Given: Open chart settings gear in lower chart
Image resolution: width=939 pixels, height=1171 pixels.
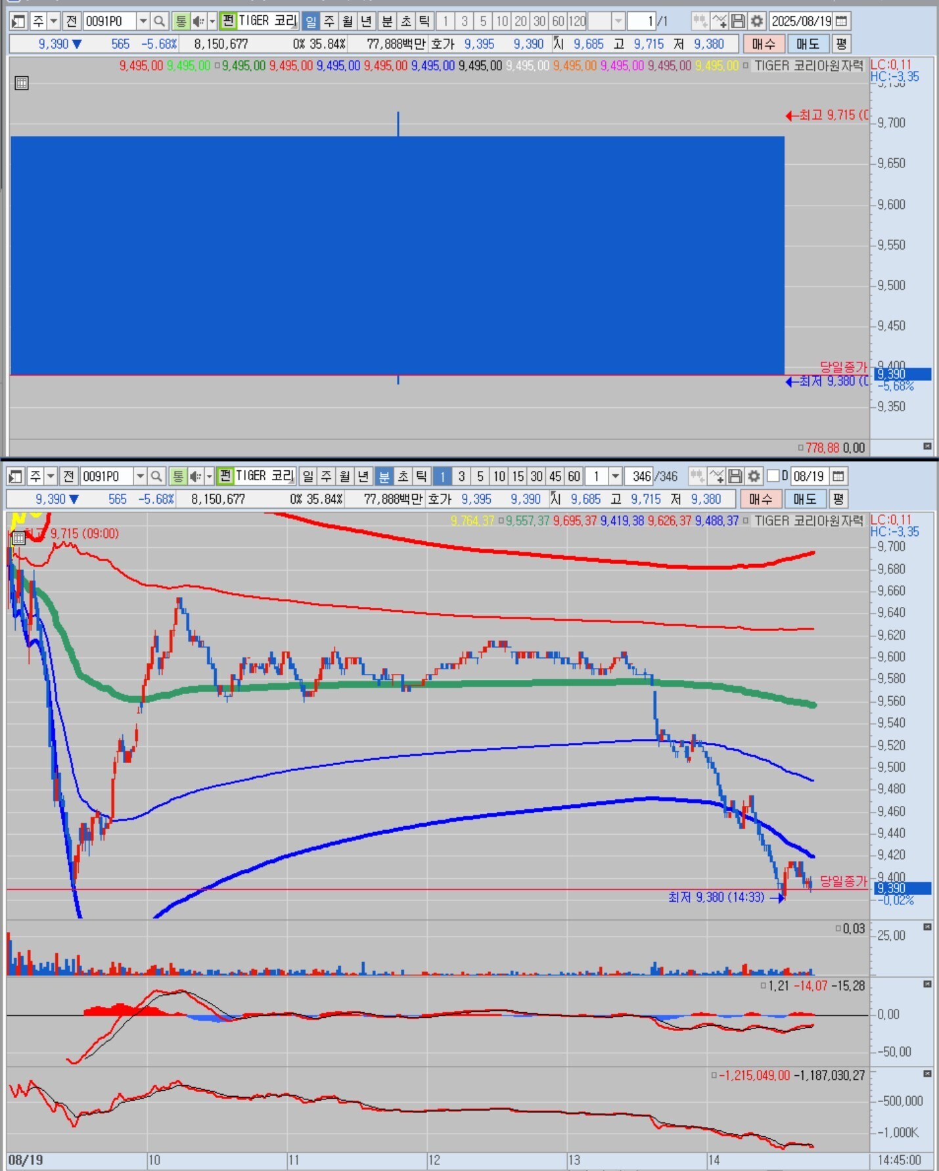Looking at the screenshot, I should (x=754, y=476).
